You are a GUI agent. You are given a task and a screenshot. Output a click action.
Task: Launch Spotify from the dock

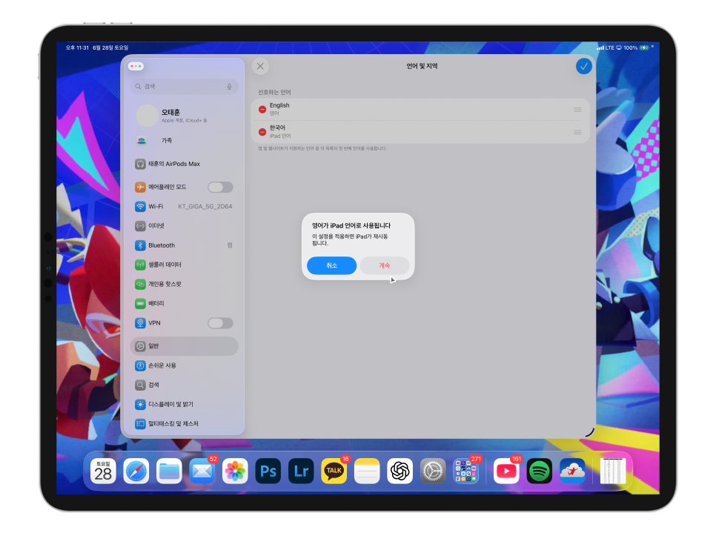click(x=540, y=472)
